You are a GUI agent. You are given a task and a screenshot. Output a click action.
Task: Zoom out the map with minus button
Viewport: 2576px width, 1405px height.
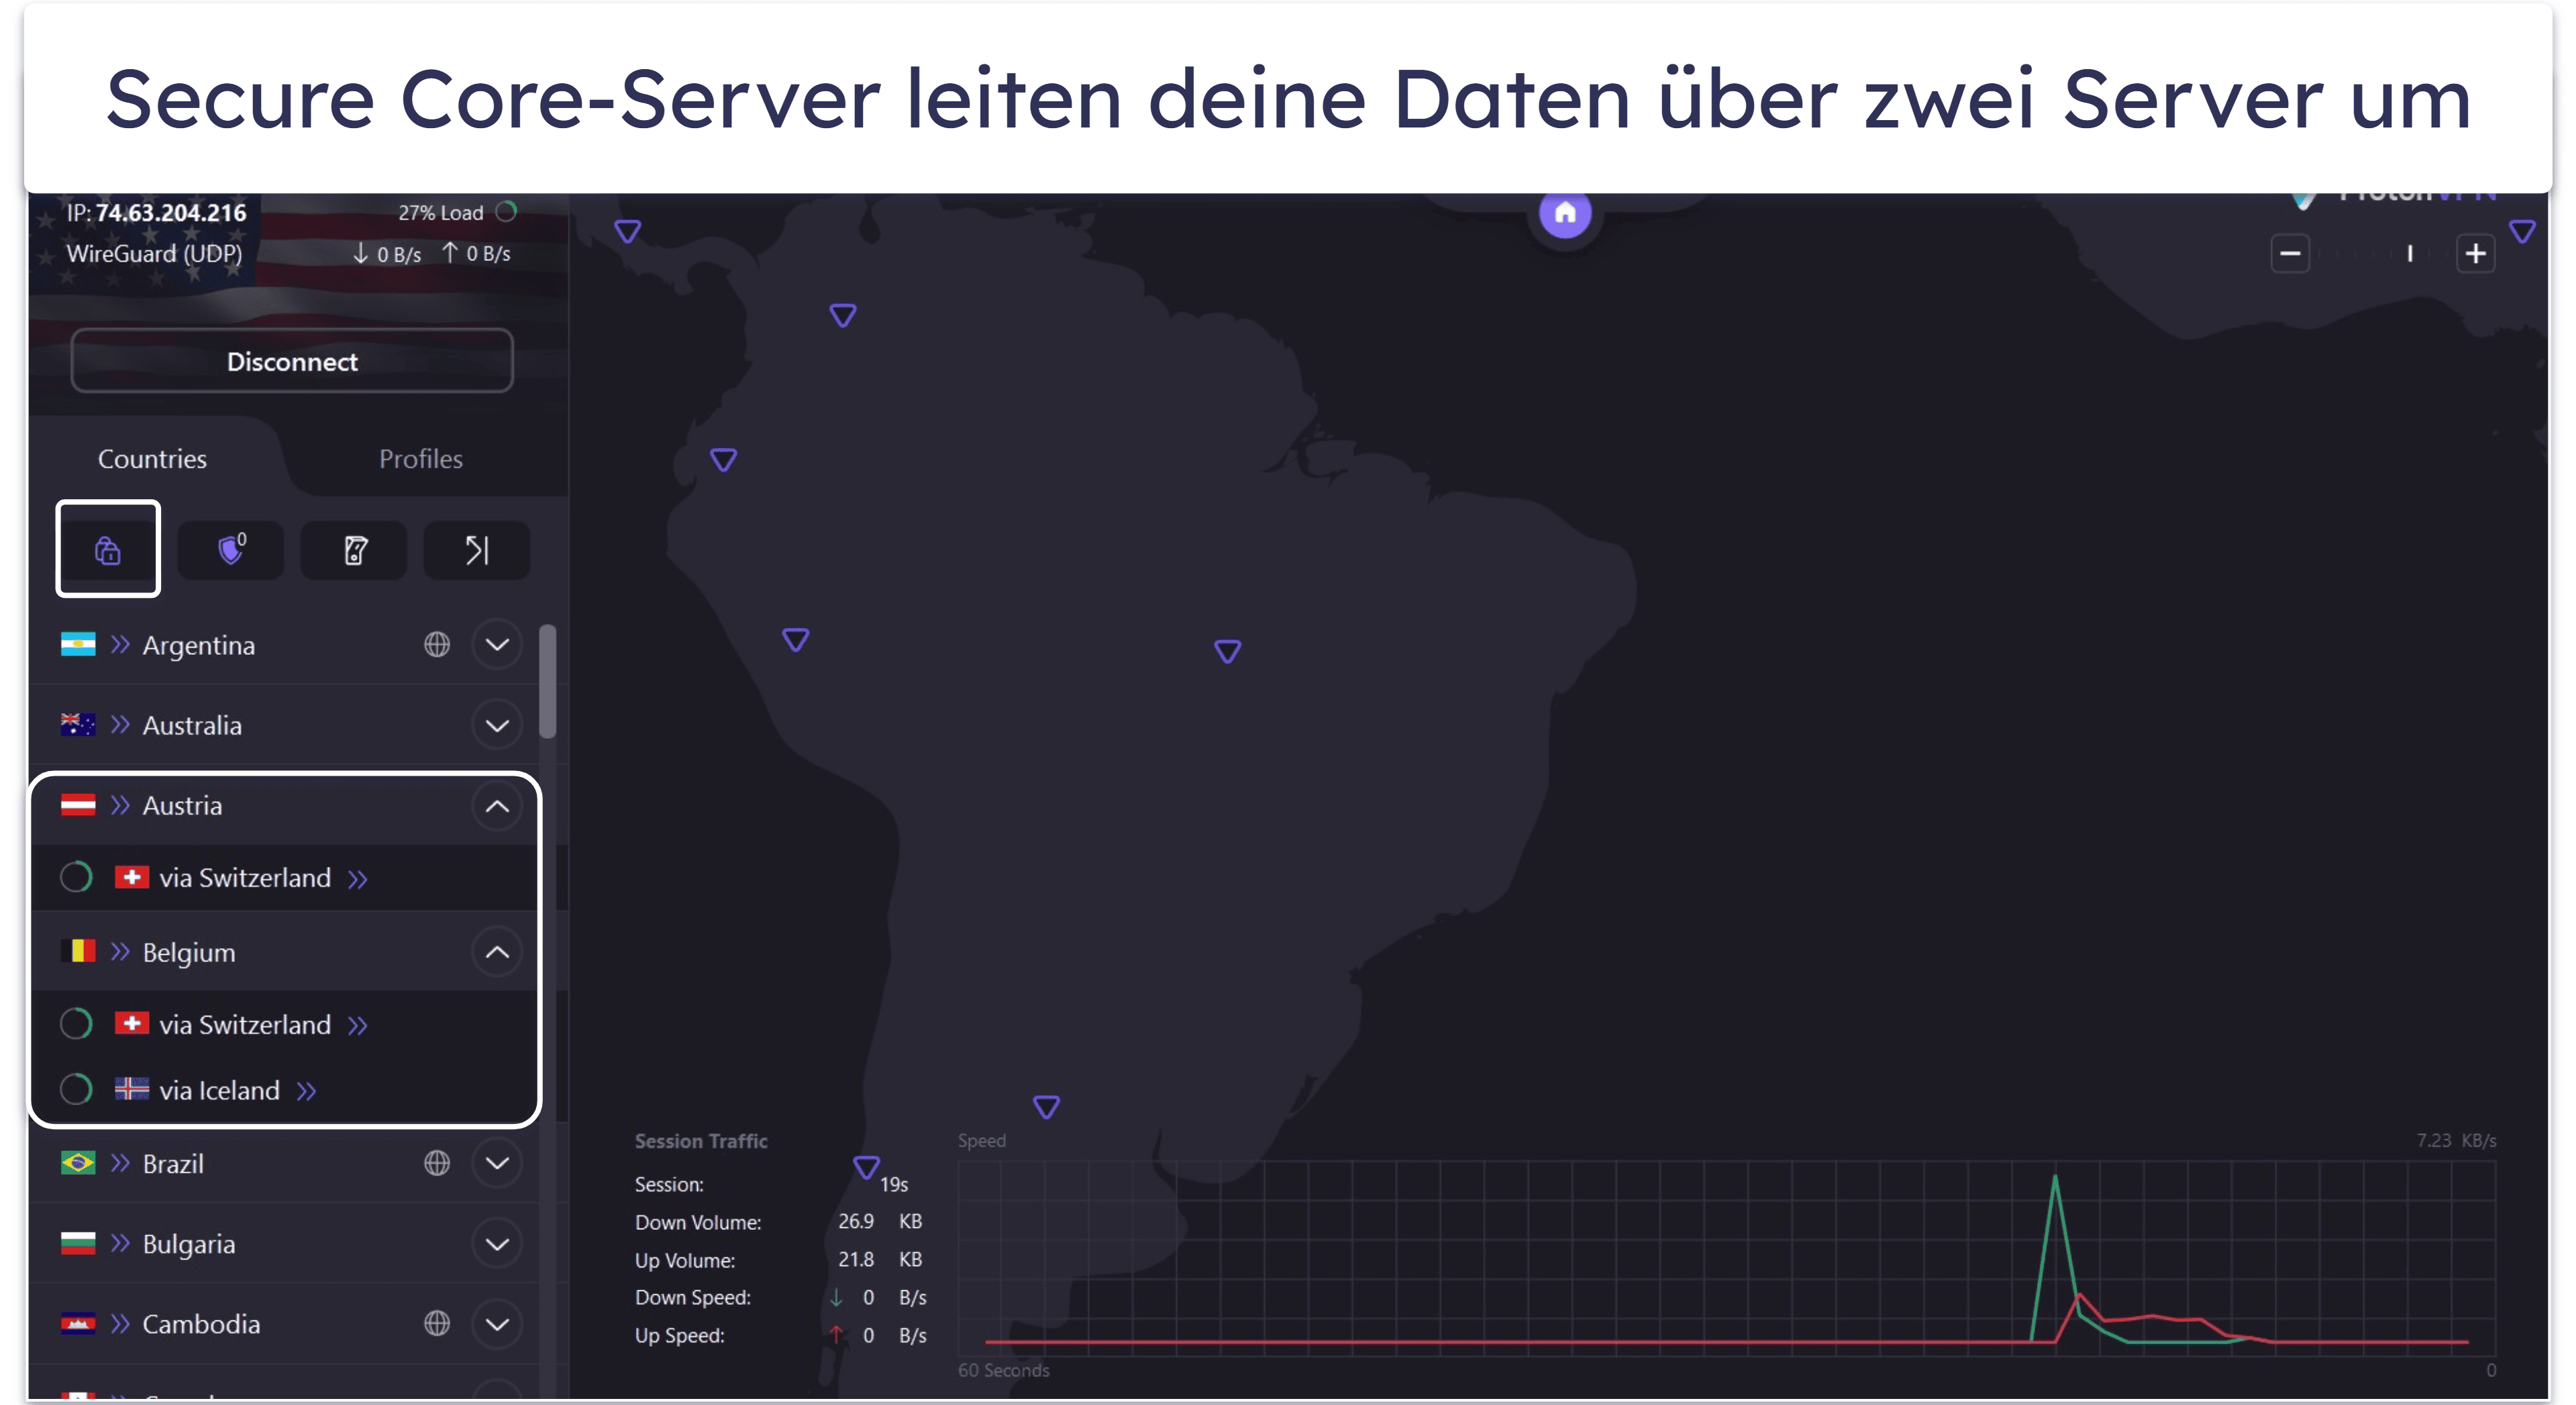tap(2290, 253)
